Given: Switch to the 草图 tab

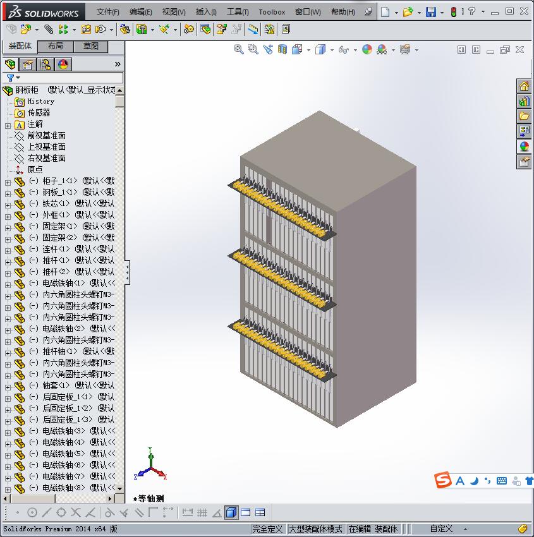Looking at the screenshot, I should point(91,46).
